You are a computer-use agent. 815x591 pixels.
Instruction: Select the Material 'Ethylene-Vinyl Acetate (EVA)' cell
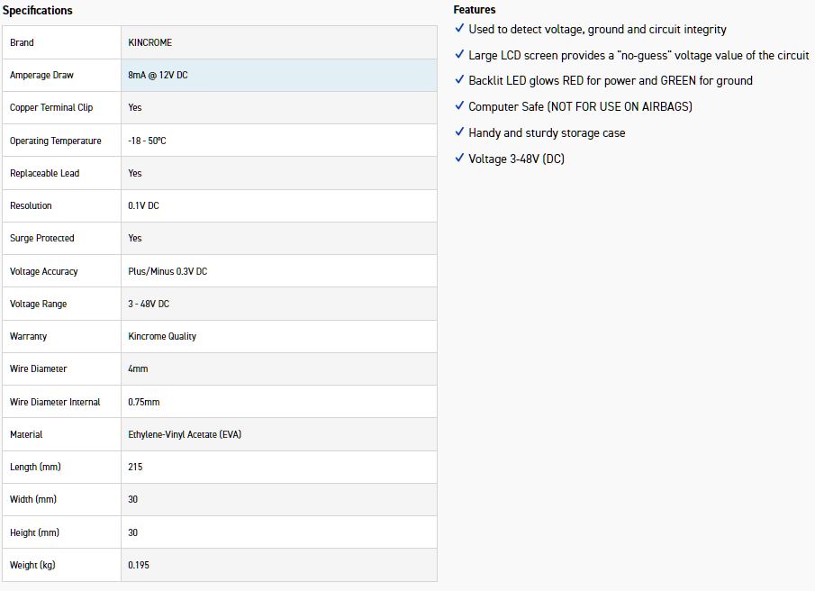tap(185, 434)
